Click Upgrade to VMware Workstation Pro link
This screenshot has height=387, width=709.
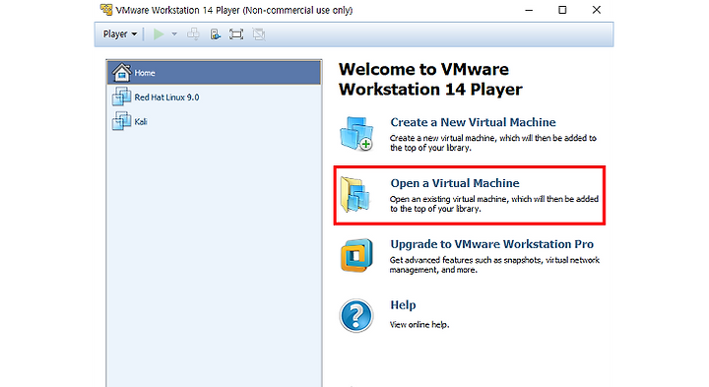tap(492, 244)
